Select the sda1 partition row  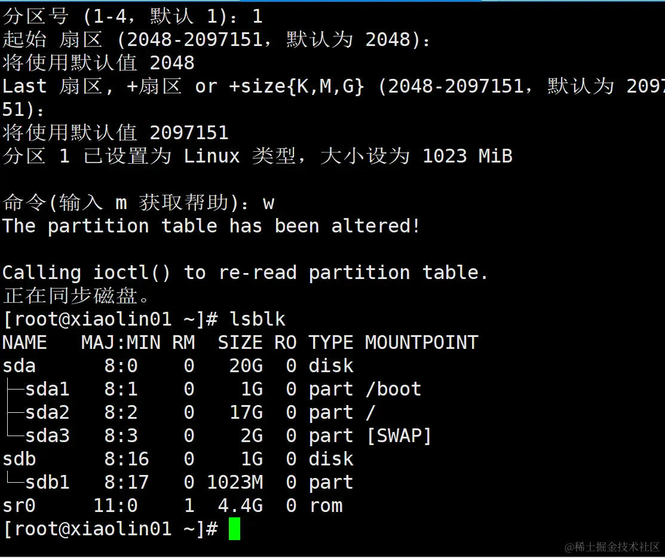click(x=48, y=389)
